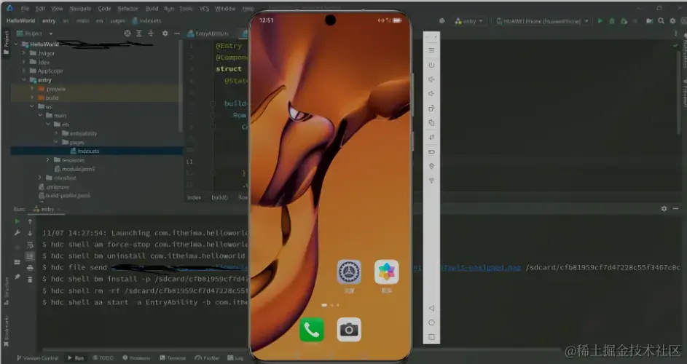This screenshot has width=687, height=364.
Task: Open the Camera app on the emulator
Action: tap(349, 329)
